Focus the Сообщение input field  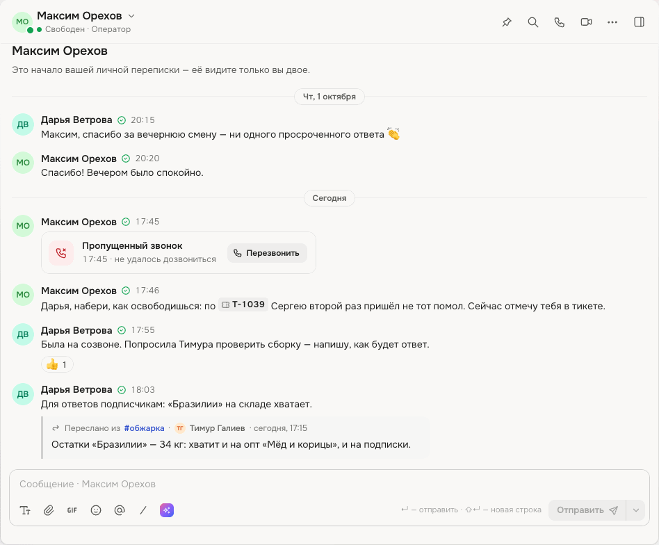click(x=329, y=484)
